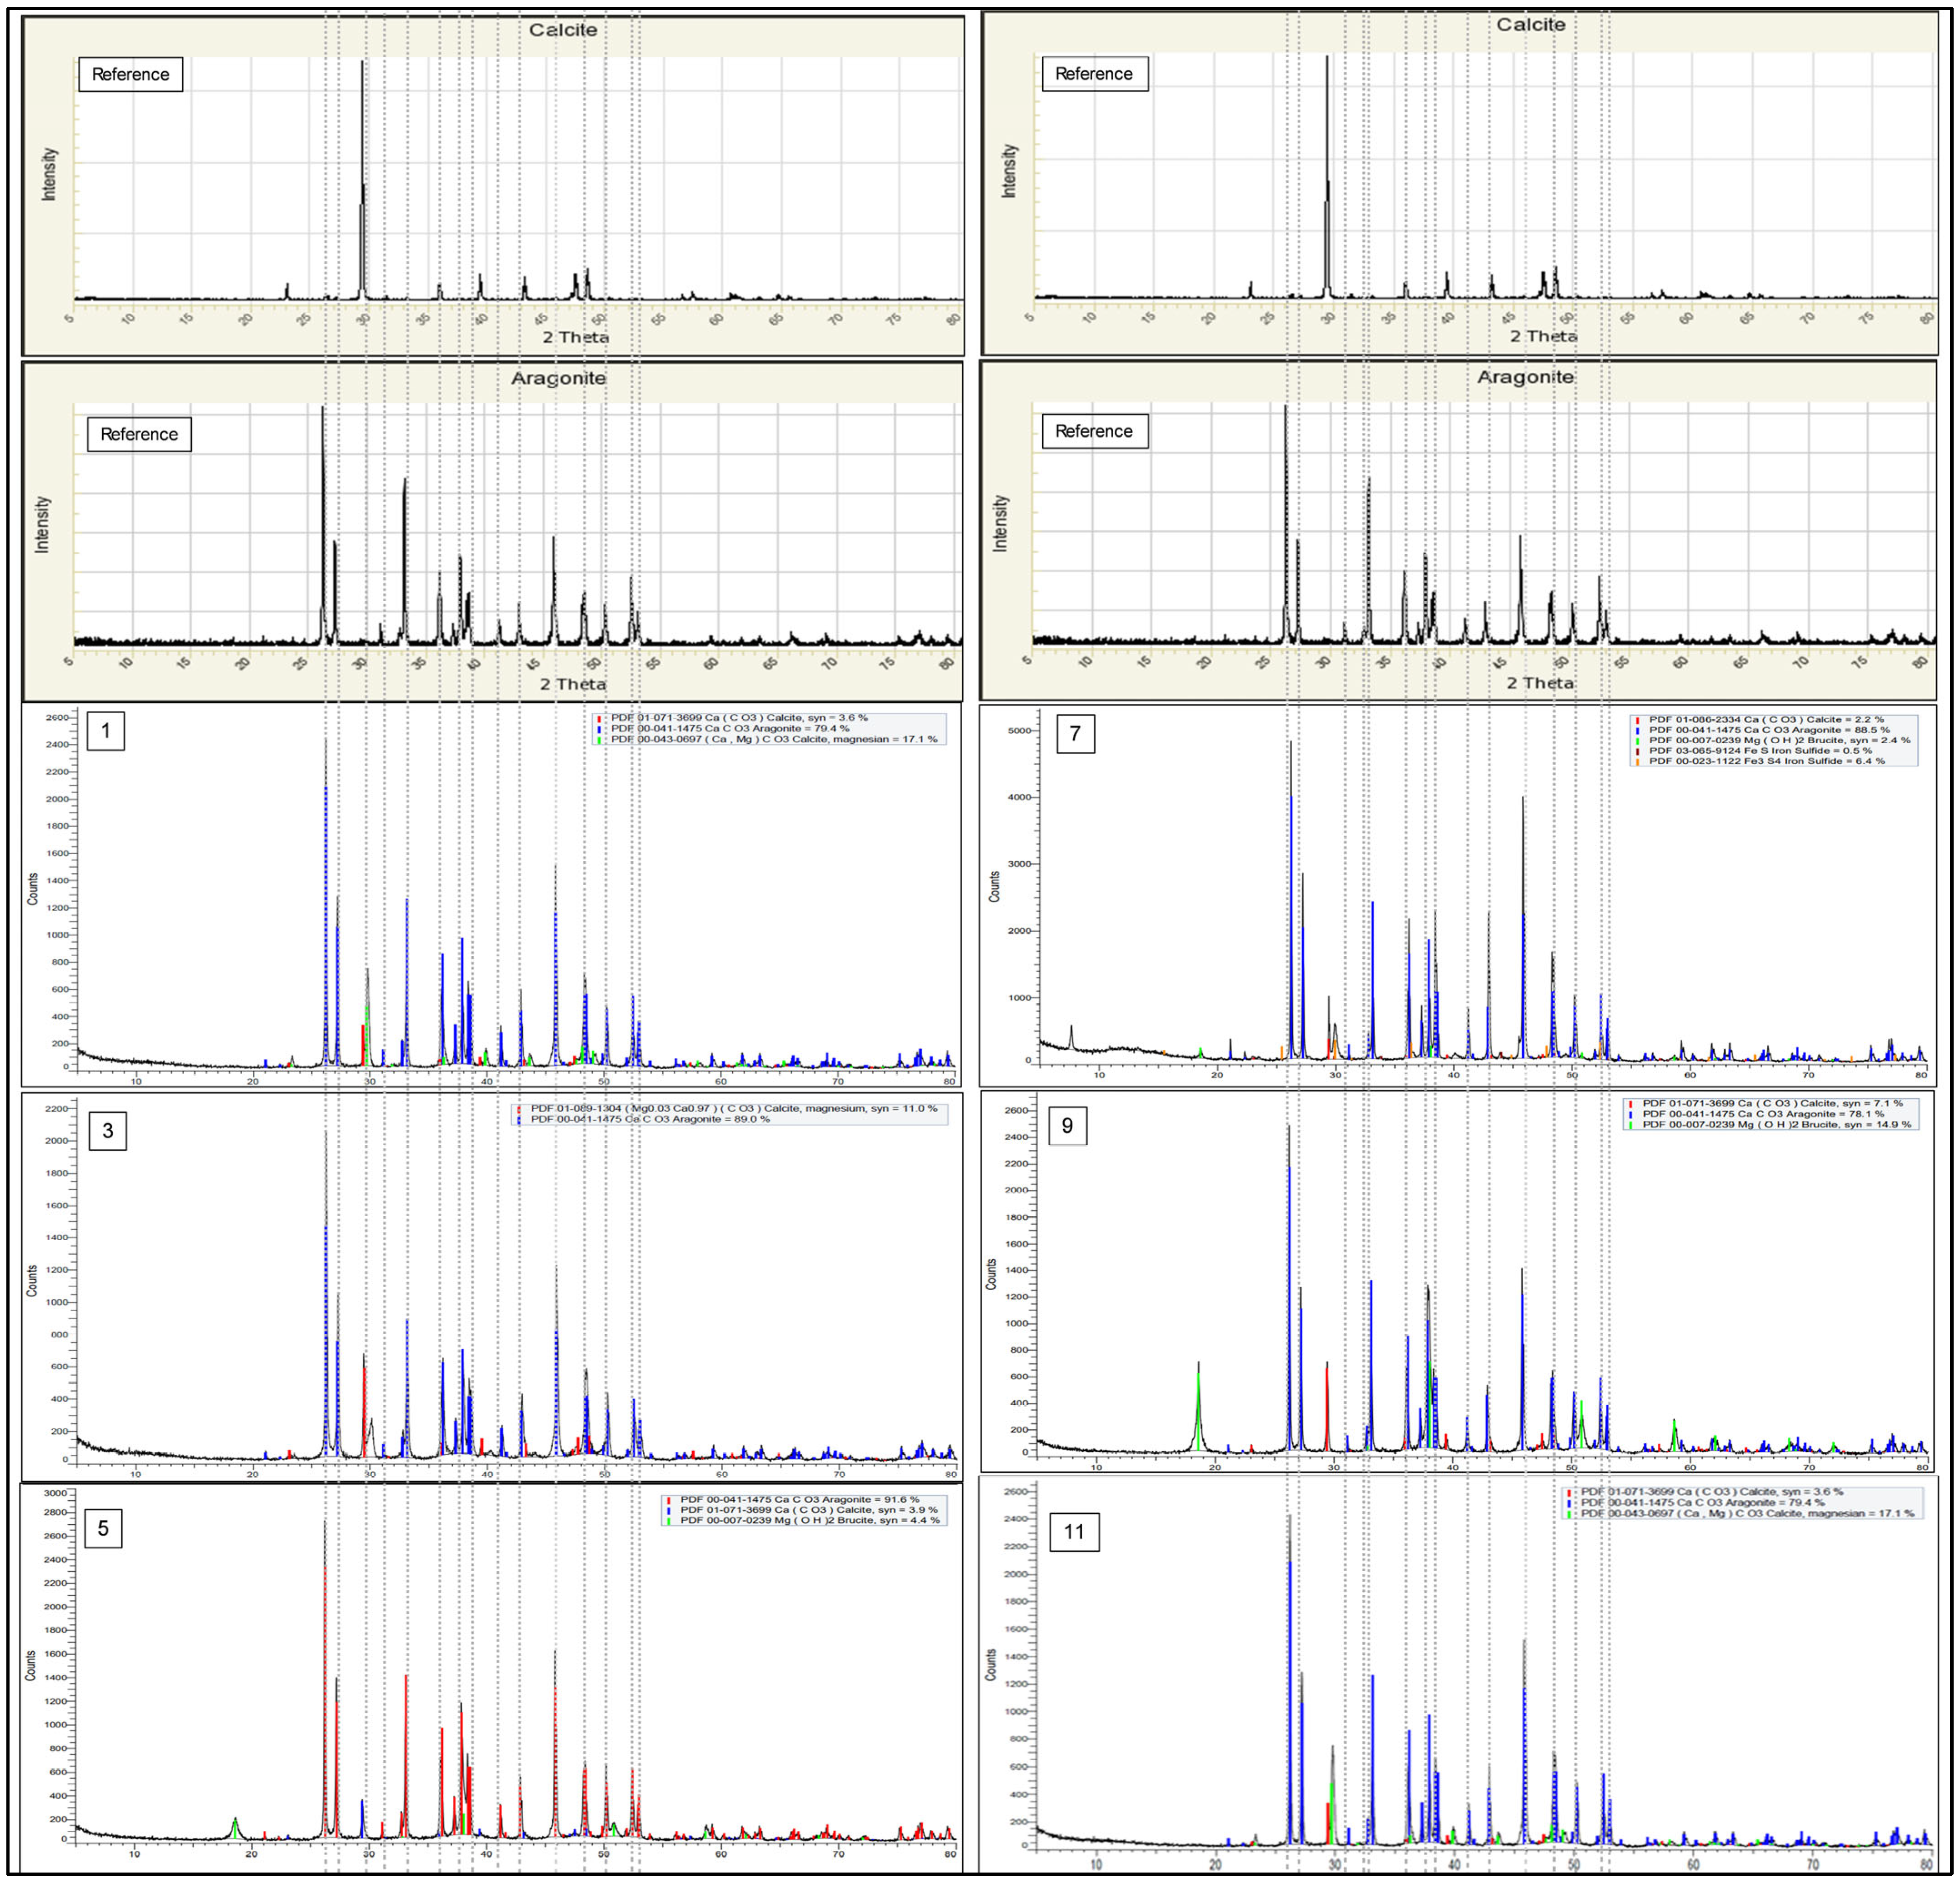
Task: Click the left Calcite chart title
Action: pos(563,30)
